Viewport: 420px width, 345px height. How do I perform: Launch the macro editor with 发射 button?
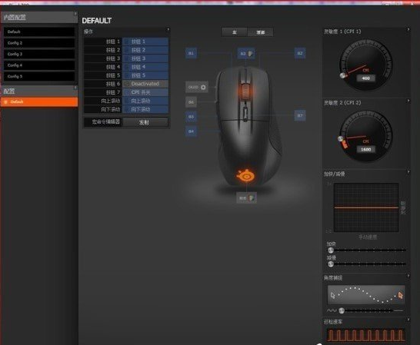[x=145, y=122]
